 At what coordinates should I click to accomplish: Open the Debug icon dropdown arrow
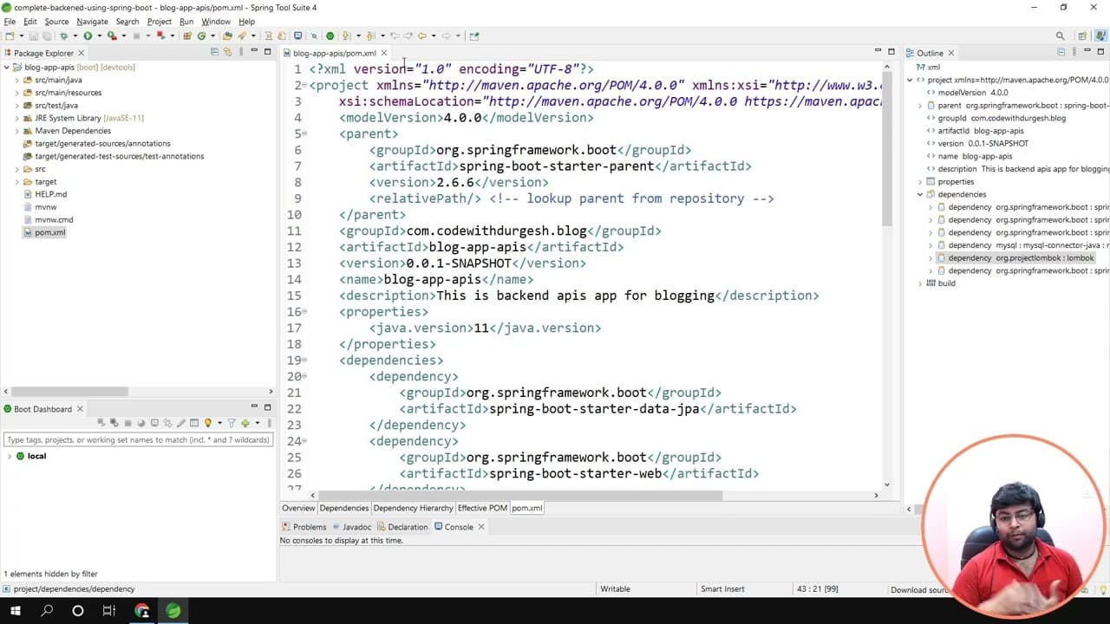tap(75, 36)
